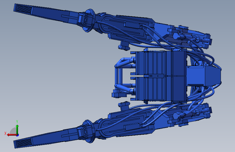Image resolution: width=235 pixels, height=152 pixels.
Task: Click the green Y axis arrow on the triad
Action: [x=17, y=129]
